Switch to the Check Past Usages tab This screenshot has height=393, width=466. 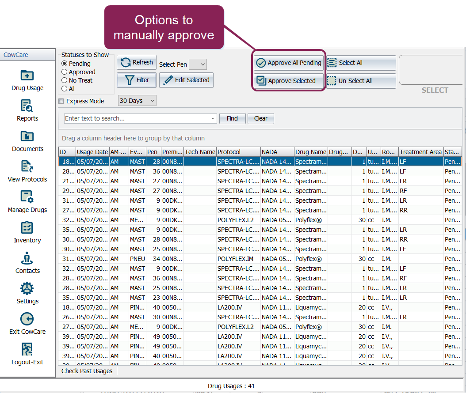pos(87,371)
